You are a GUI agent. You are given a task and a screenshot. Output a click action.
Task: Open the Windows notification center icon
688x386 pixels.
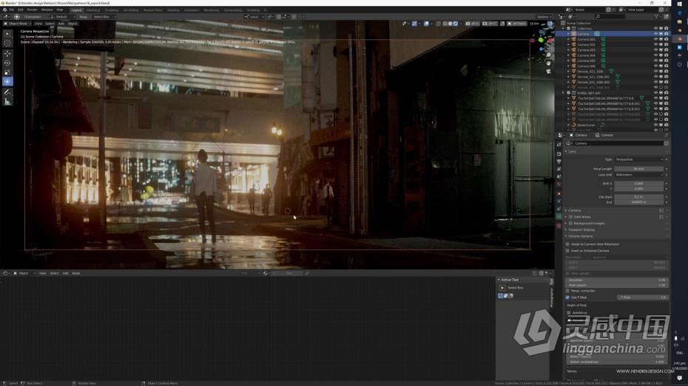[680, 378]
